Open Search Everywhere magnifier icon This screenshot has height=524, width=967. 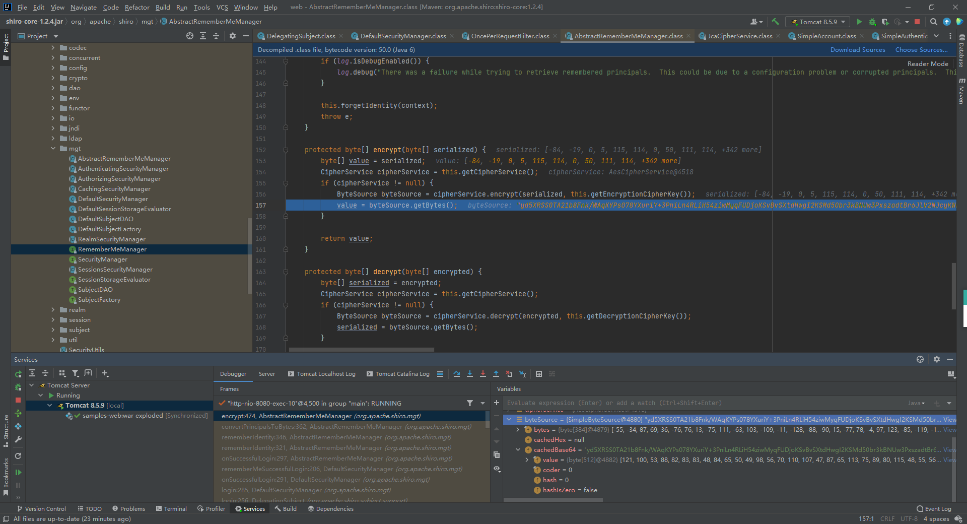933,22
